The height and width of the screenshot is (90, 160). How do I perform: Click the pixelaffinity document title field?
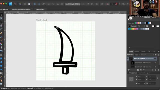[73, 4]
